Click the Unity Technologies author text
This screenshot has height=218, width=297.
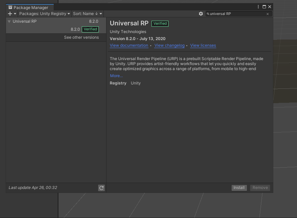(128, 32)
